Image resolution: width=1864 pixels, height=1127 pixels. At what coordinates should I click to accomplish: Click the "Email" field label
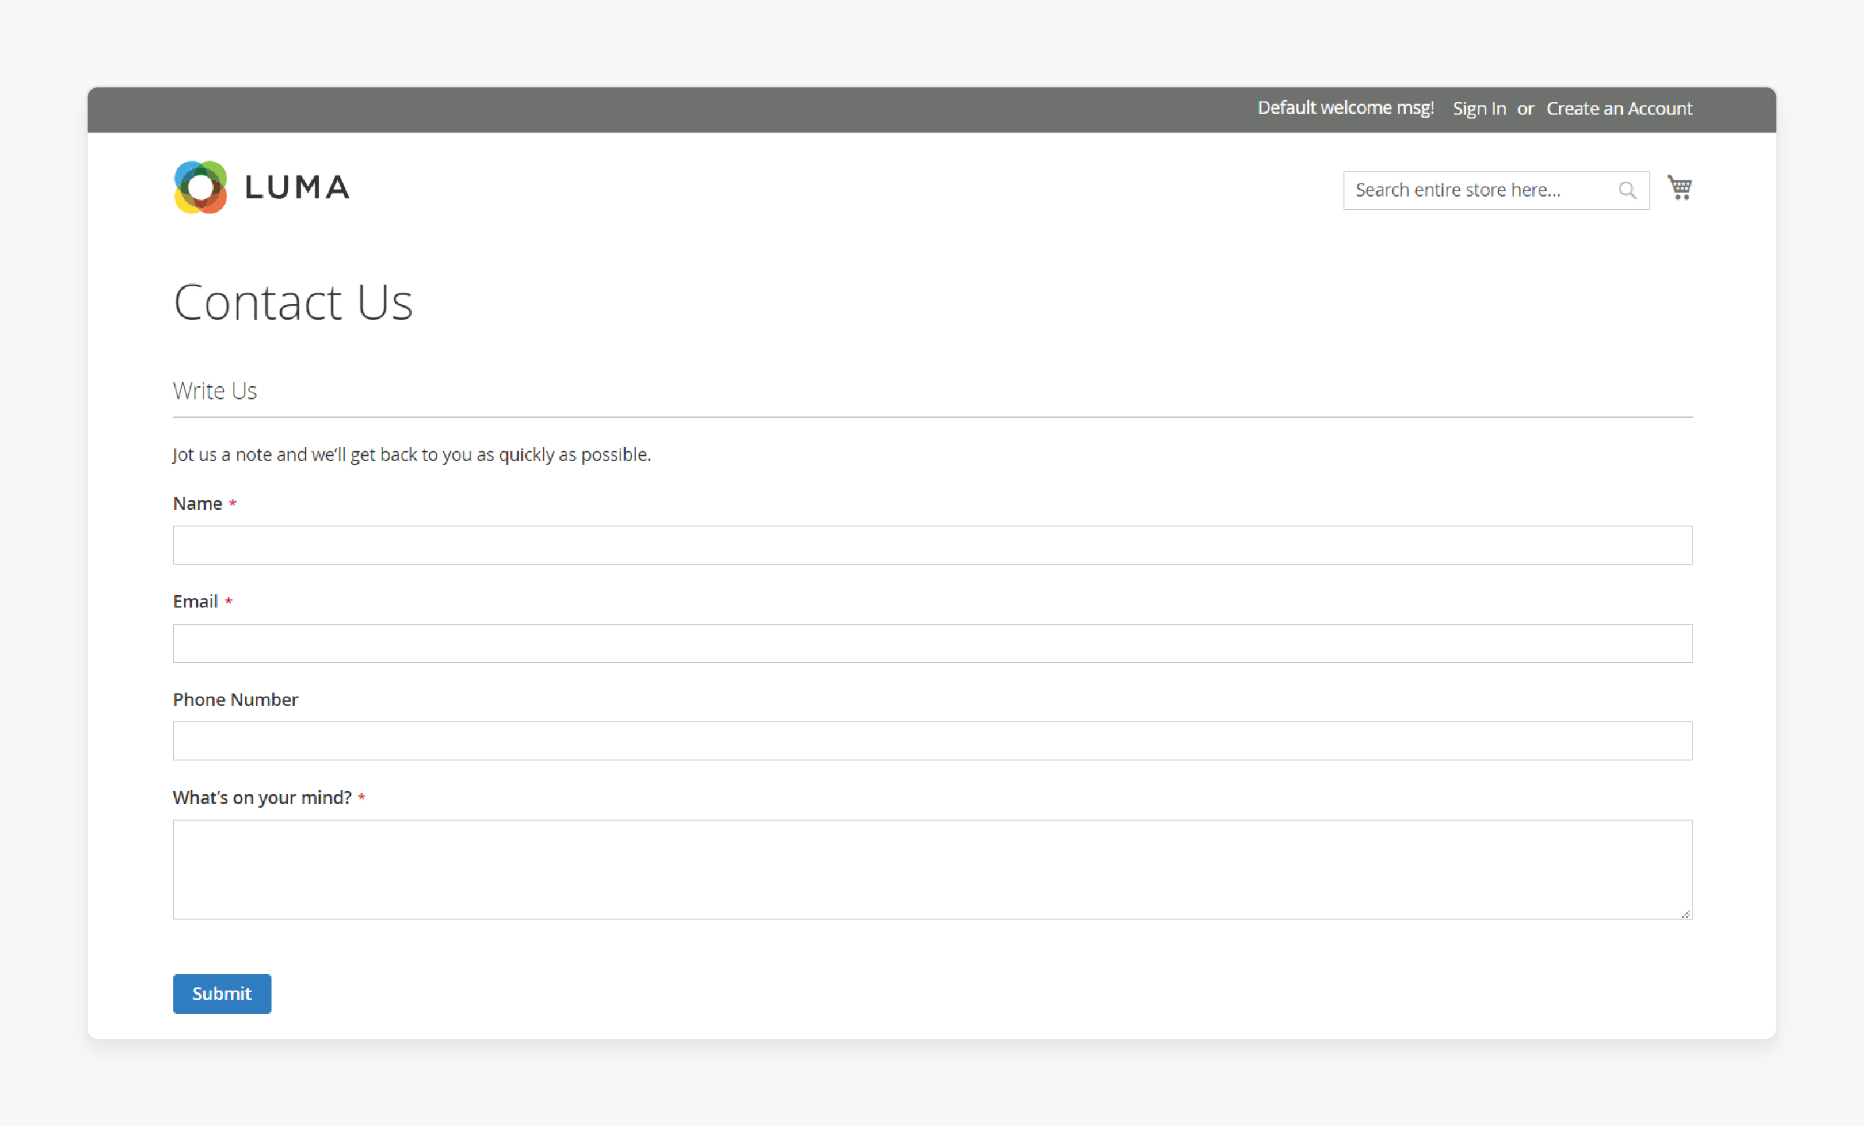coord(195,601)
